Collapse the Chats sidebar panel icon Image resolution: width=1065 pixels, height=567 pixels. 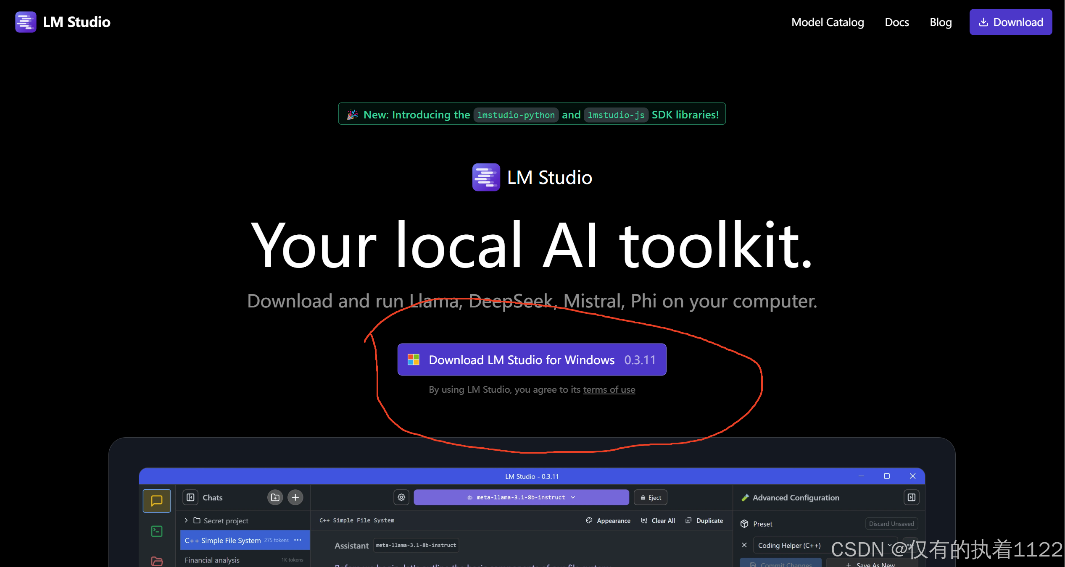(x=190, y=497)
